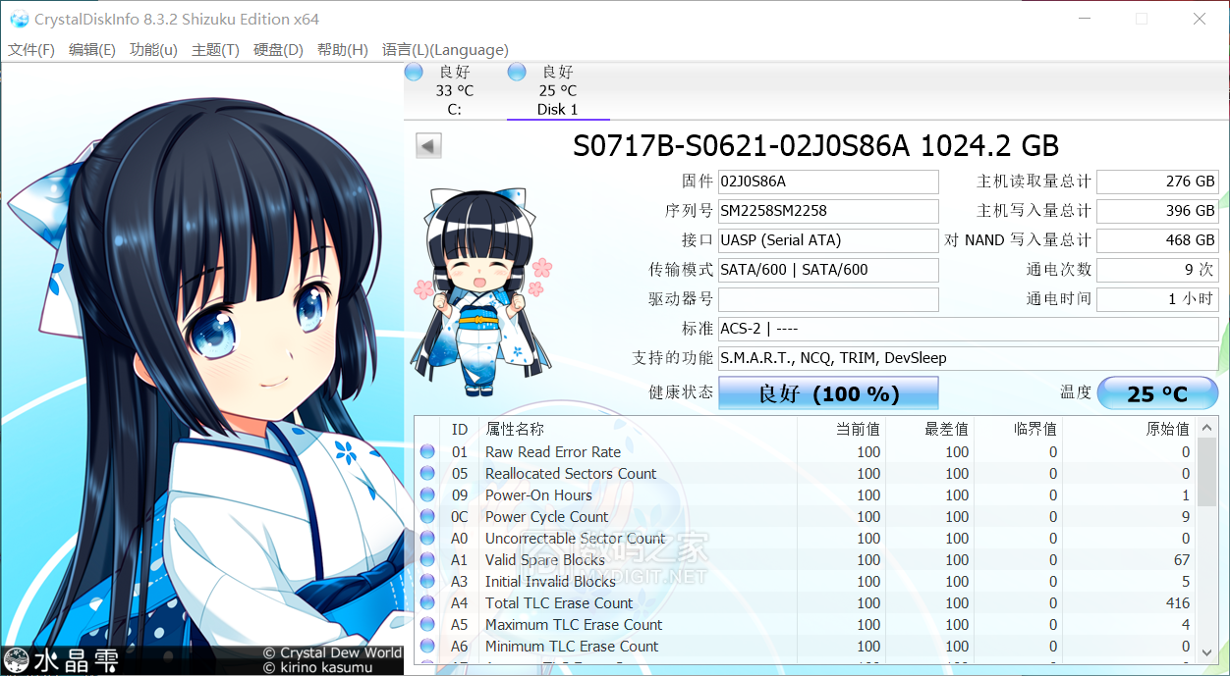The width and height of the screenshot is (1230, 676).
Task: Open the 主题(T) menu
Action: click(215, 50)
